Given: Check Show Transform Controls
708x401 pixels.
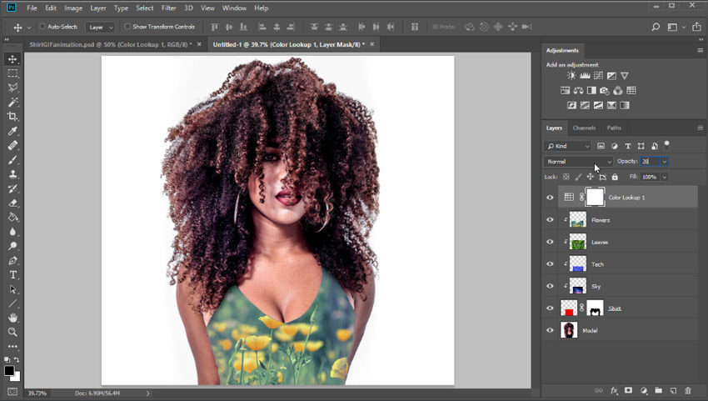Looking at the screenshot, I should [x=127, y=27].
